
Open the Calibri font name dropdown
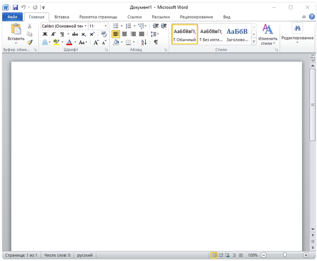[86, 26]
